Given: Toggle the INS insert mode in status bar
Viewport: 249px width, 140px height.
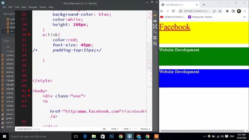Looking at the screenshot, I should coord(104,129).
